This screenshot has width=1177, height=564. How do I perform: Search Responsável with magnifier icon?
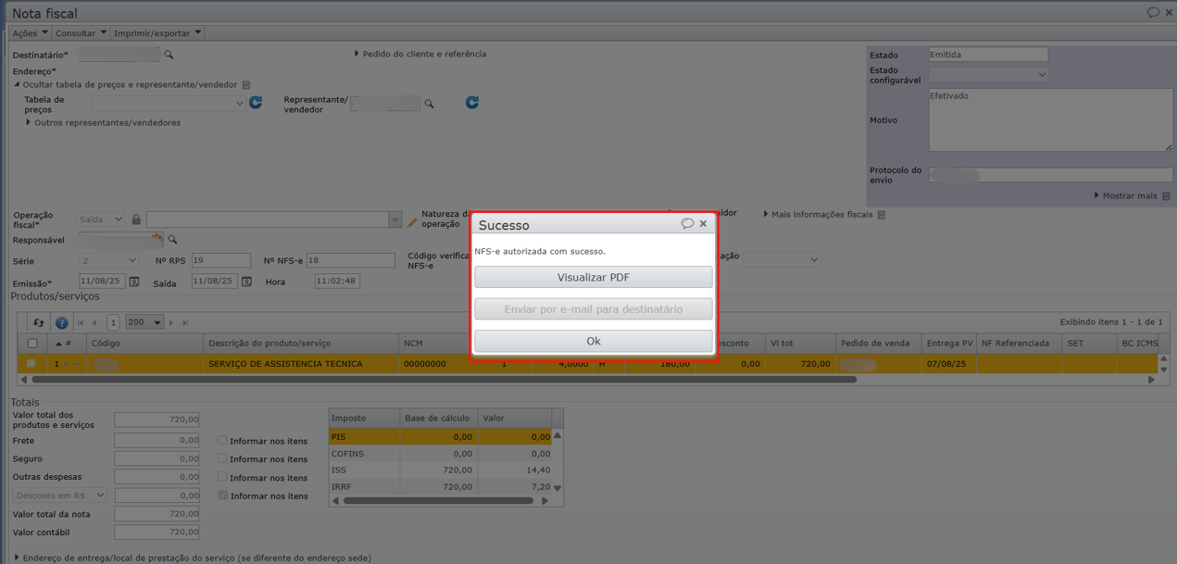click(172, 240)
